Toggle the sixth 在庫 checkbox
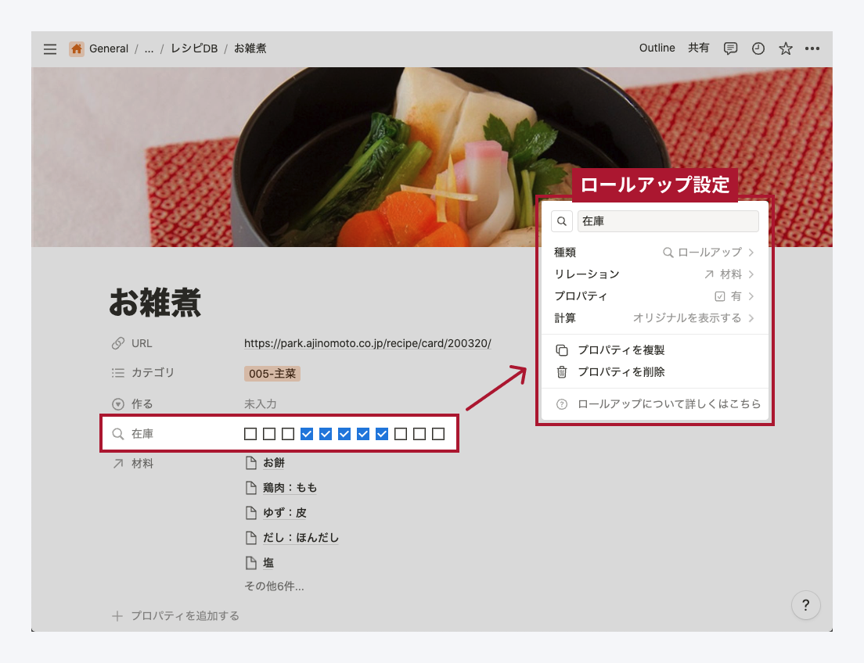Viewport: 864px width, 663px height. click(x=344, y=434)
